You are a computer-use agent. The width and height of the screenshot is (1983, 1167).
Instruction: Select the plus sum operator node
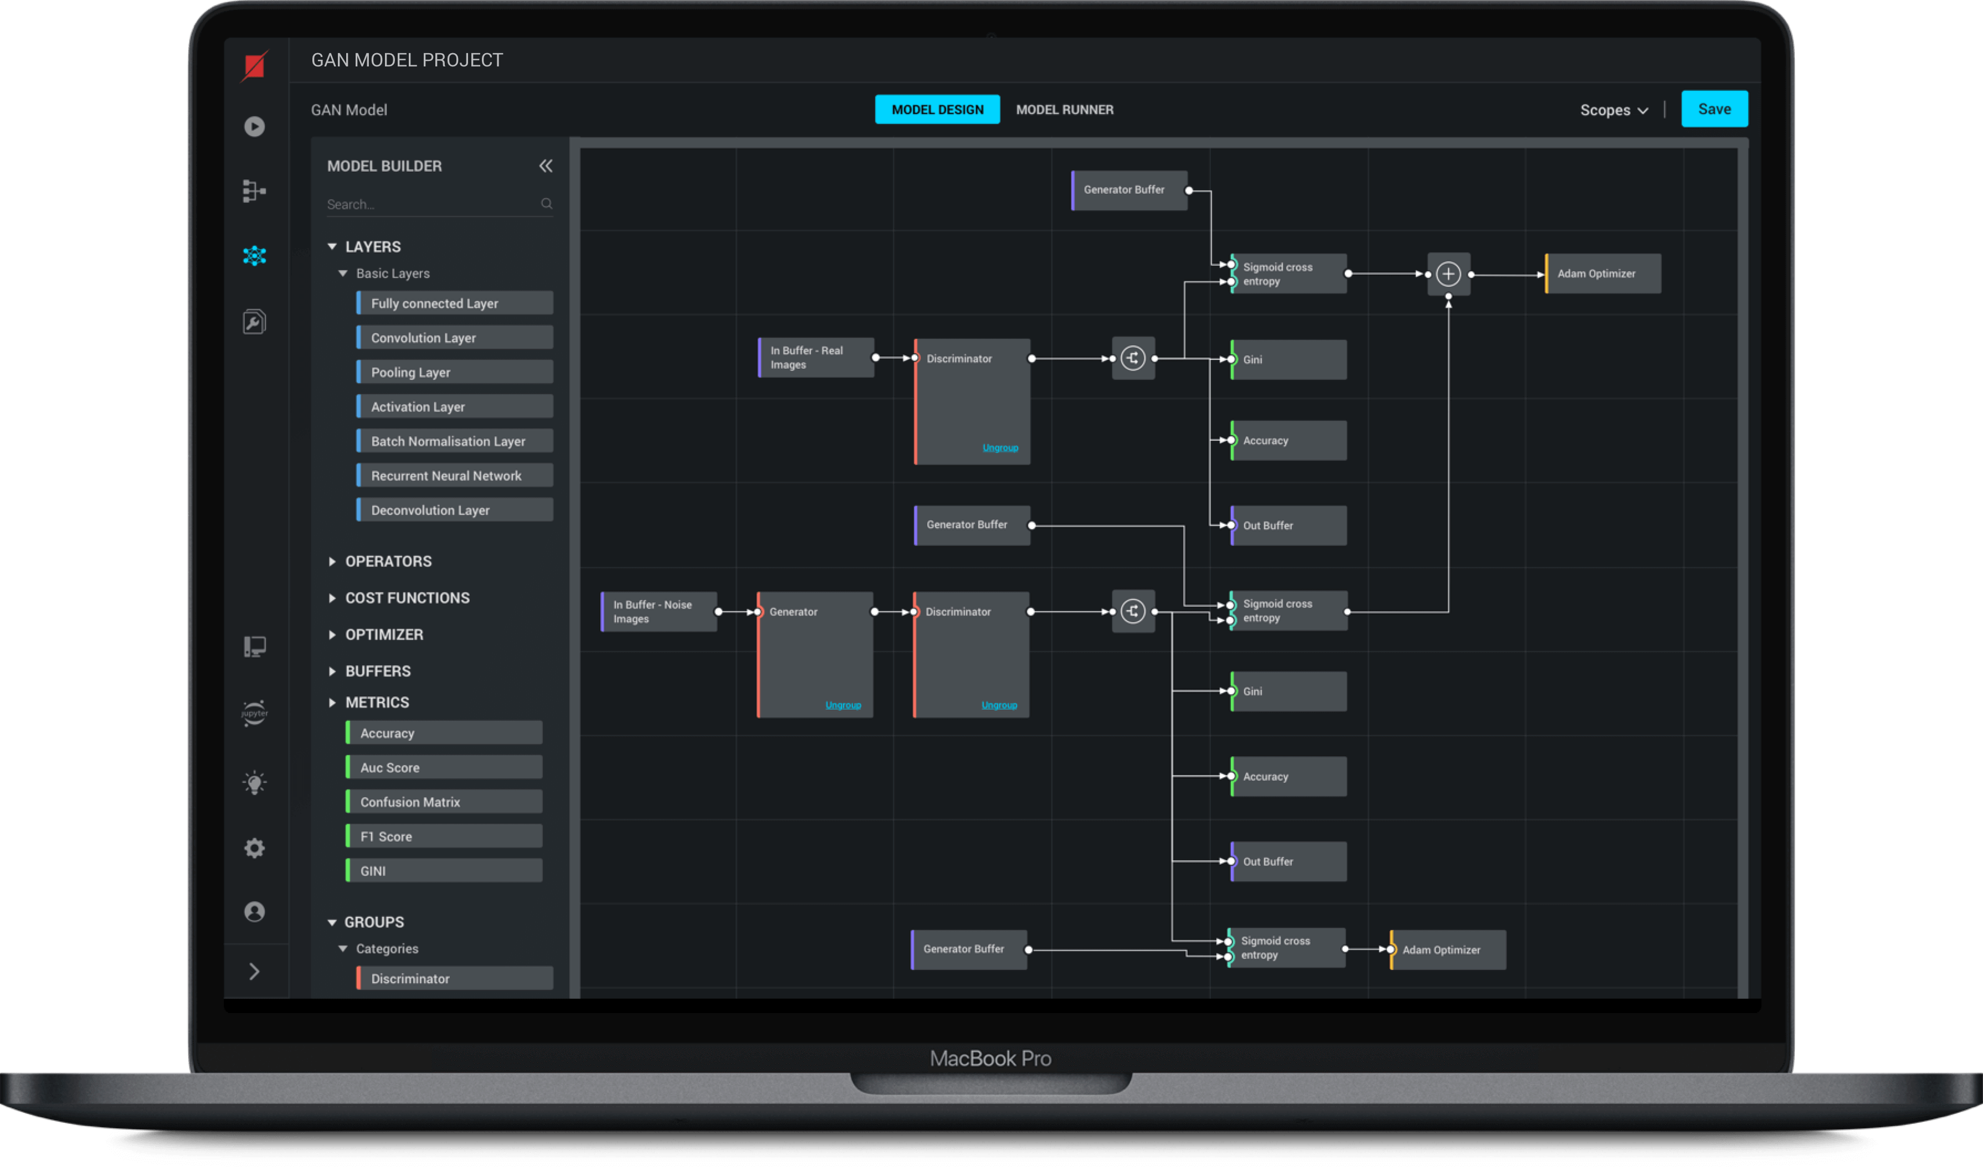[1448, 275]
